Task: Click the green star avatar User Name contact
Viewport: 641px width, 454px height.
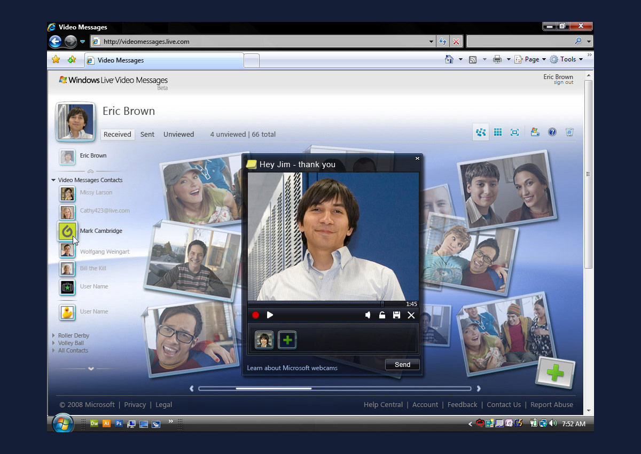Action: pyautogui.click(x=67, y=287)
